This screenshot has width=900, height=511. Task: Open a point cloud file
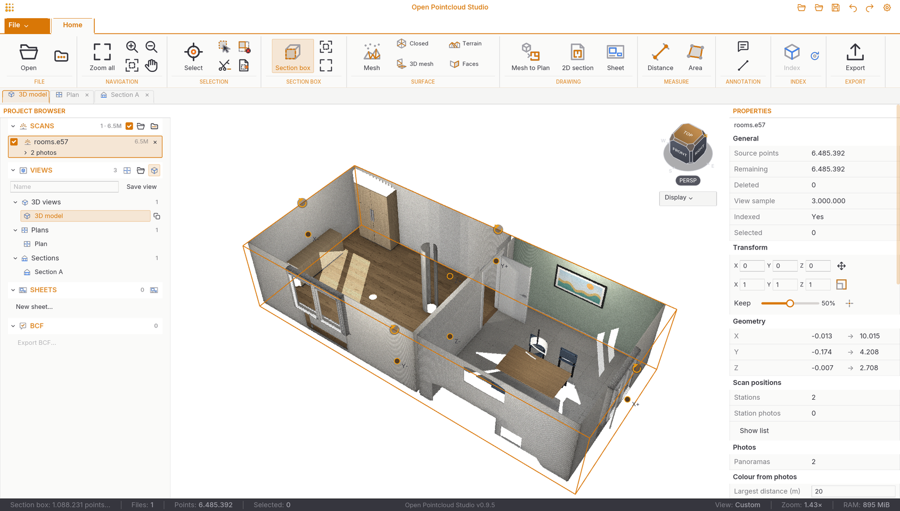point(29,56)
